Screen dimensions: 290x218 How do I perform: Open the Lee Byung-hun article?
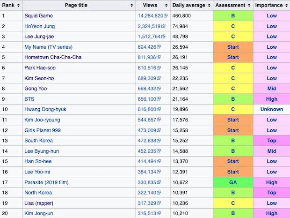click(x=42, y=151)
